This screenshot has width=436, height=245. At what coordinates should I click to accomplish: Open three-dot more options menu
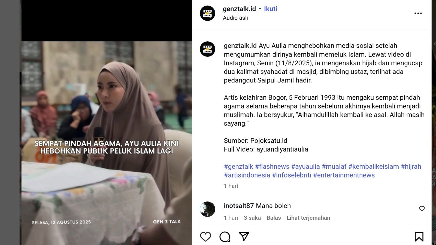418,13
